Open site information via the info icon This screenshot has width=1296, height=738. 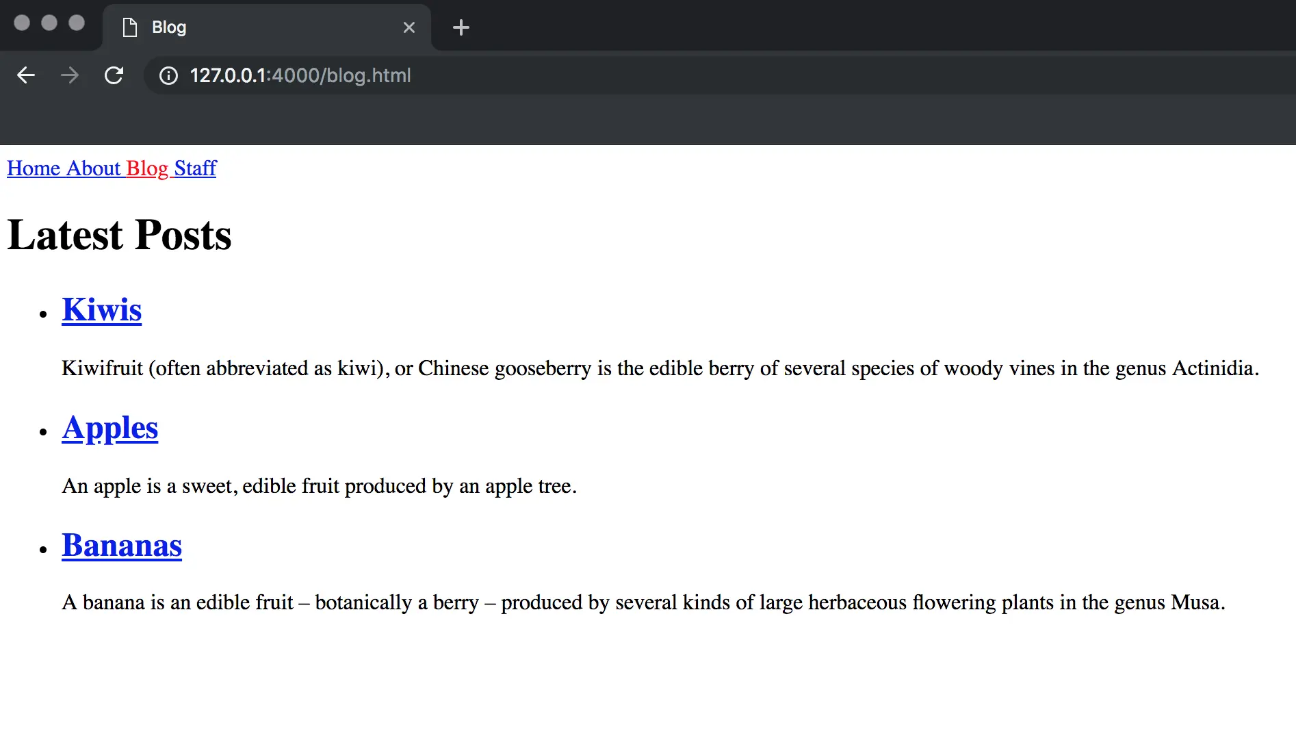pos(169,76)
